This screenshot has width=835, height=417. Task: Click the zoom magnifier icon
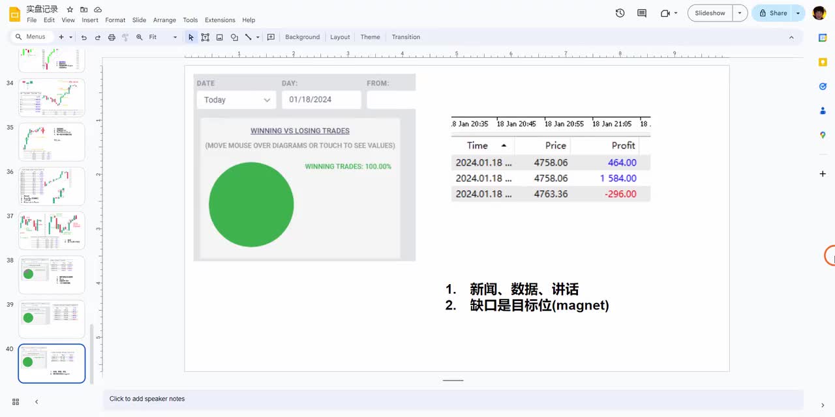(x=139, y=37)
